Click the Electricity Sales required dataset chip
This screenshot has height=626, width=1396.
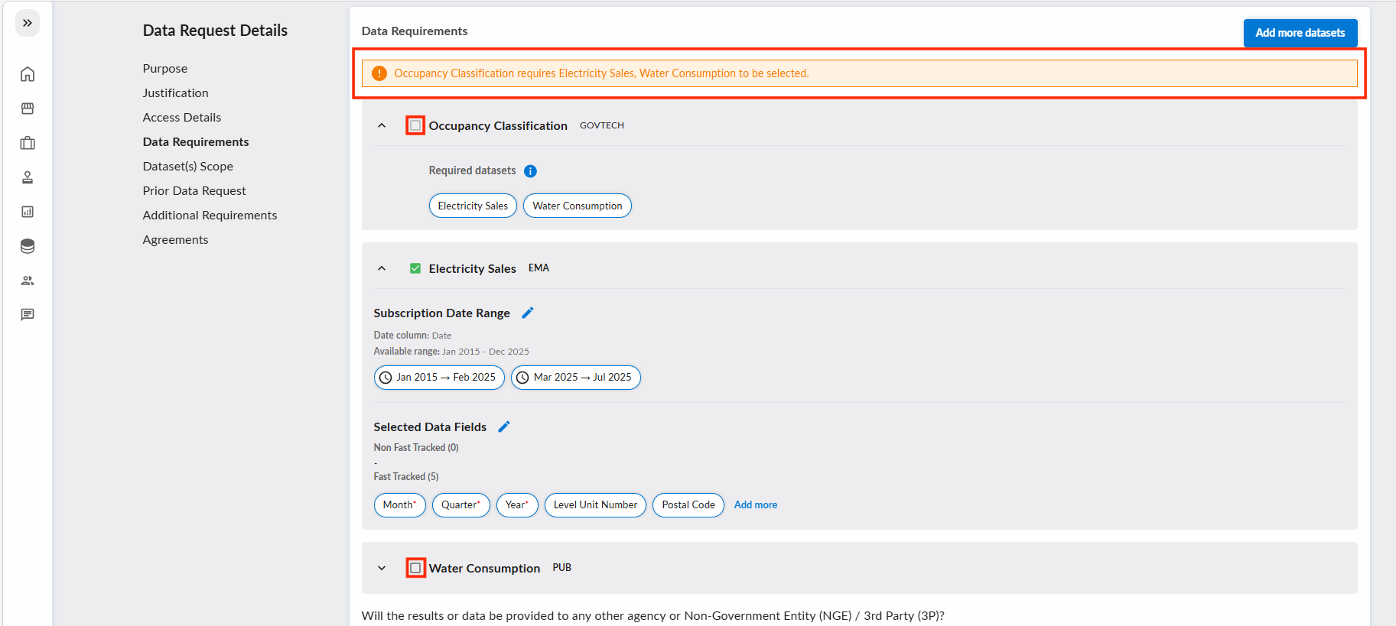(473, 206)
